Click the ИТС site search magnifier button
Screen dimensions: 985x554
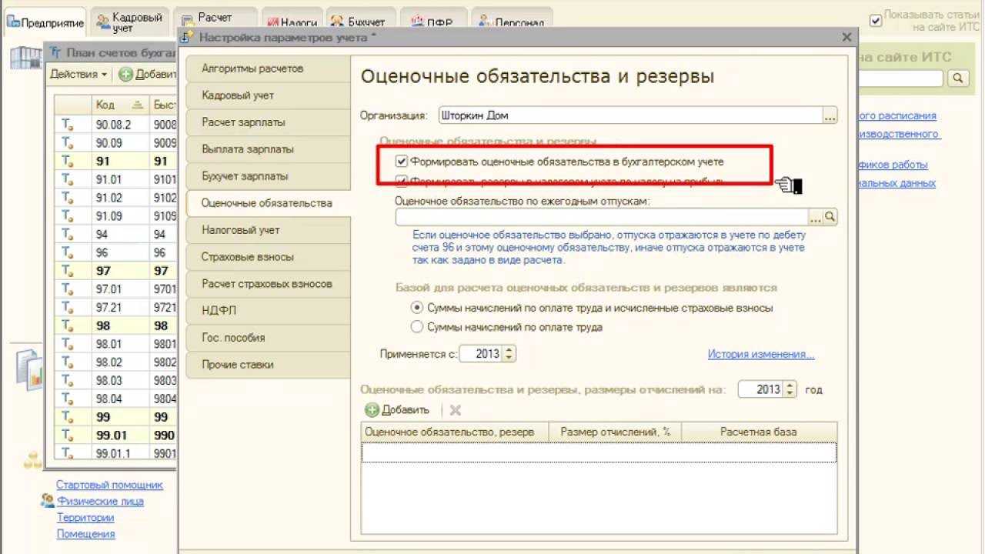[957, 78]
